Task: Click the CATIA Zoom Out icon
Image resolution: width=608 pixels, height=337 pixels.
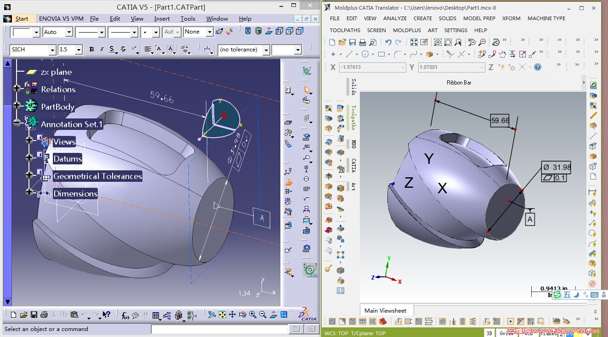Action: pyautogui.click(x=263, y=315)
